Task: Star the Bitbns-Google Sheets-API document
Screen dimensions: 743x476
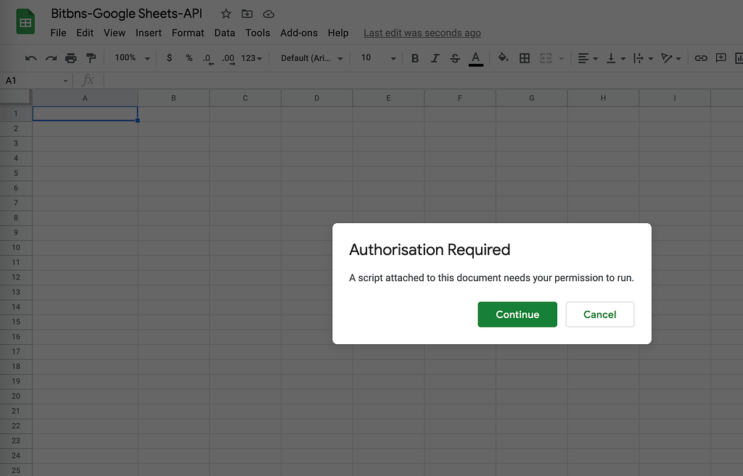Action: click(x=226, y=14)
